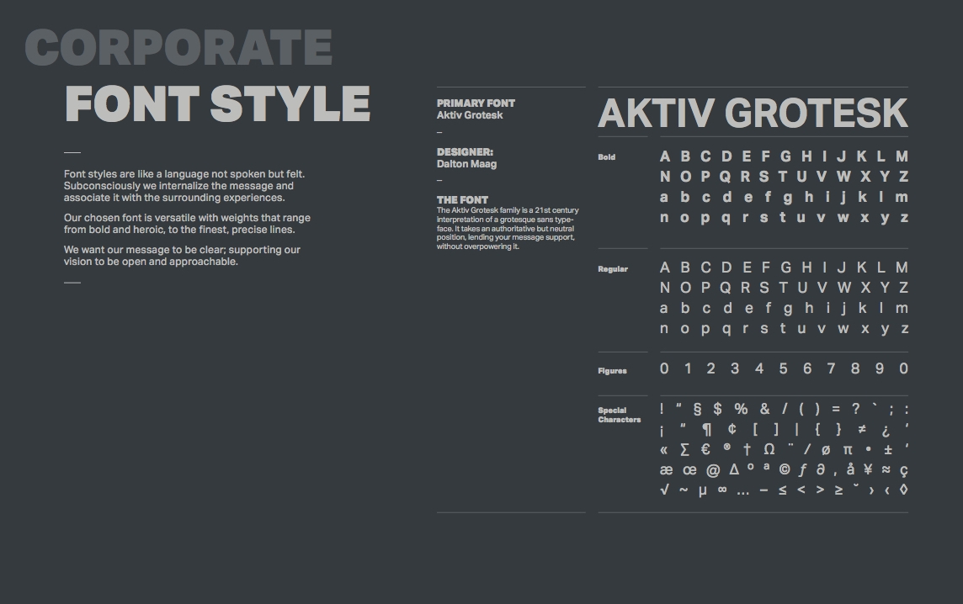This screenshot has height=604, width=963.
Task: Click the figure 7 in Figures row
Action: pyautogui.click(x=831, y=368)
